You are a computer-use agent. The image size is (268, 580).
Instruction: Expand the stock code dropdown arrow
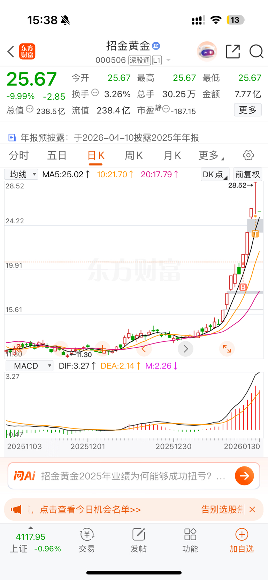pos(168,60)
